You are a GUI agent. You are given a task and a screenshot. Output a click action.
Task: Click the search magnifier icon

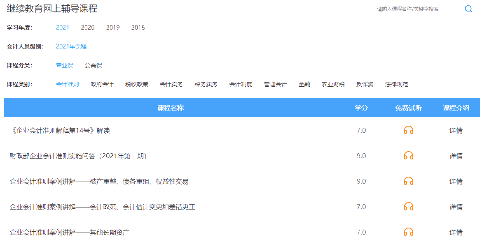coord(468,9)
